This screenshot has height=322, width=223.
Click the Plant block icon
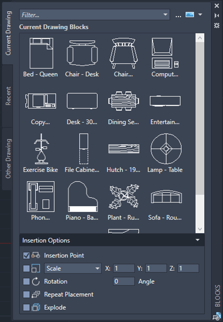click(124, 197)
